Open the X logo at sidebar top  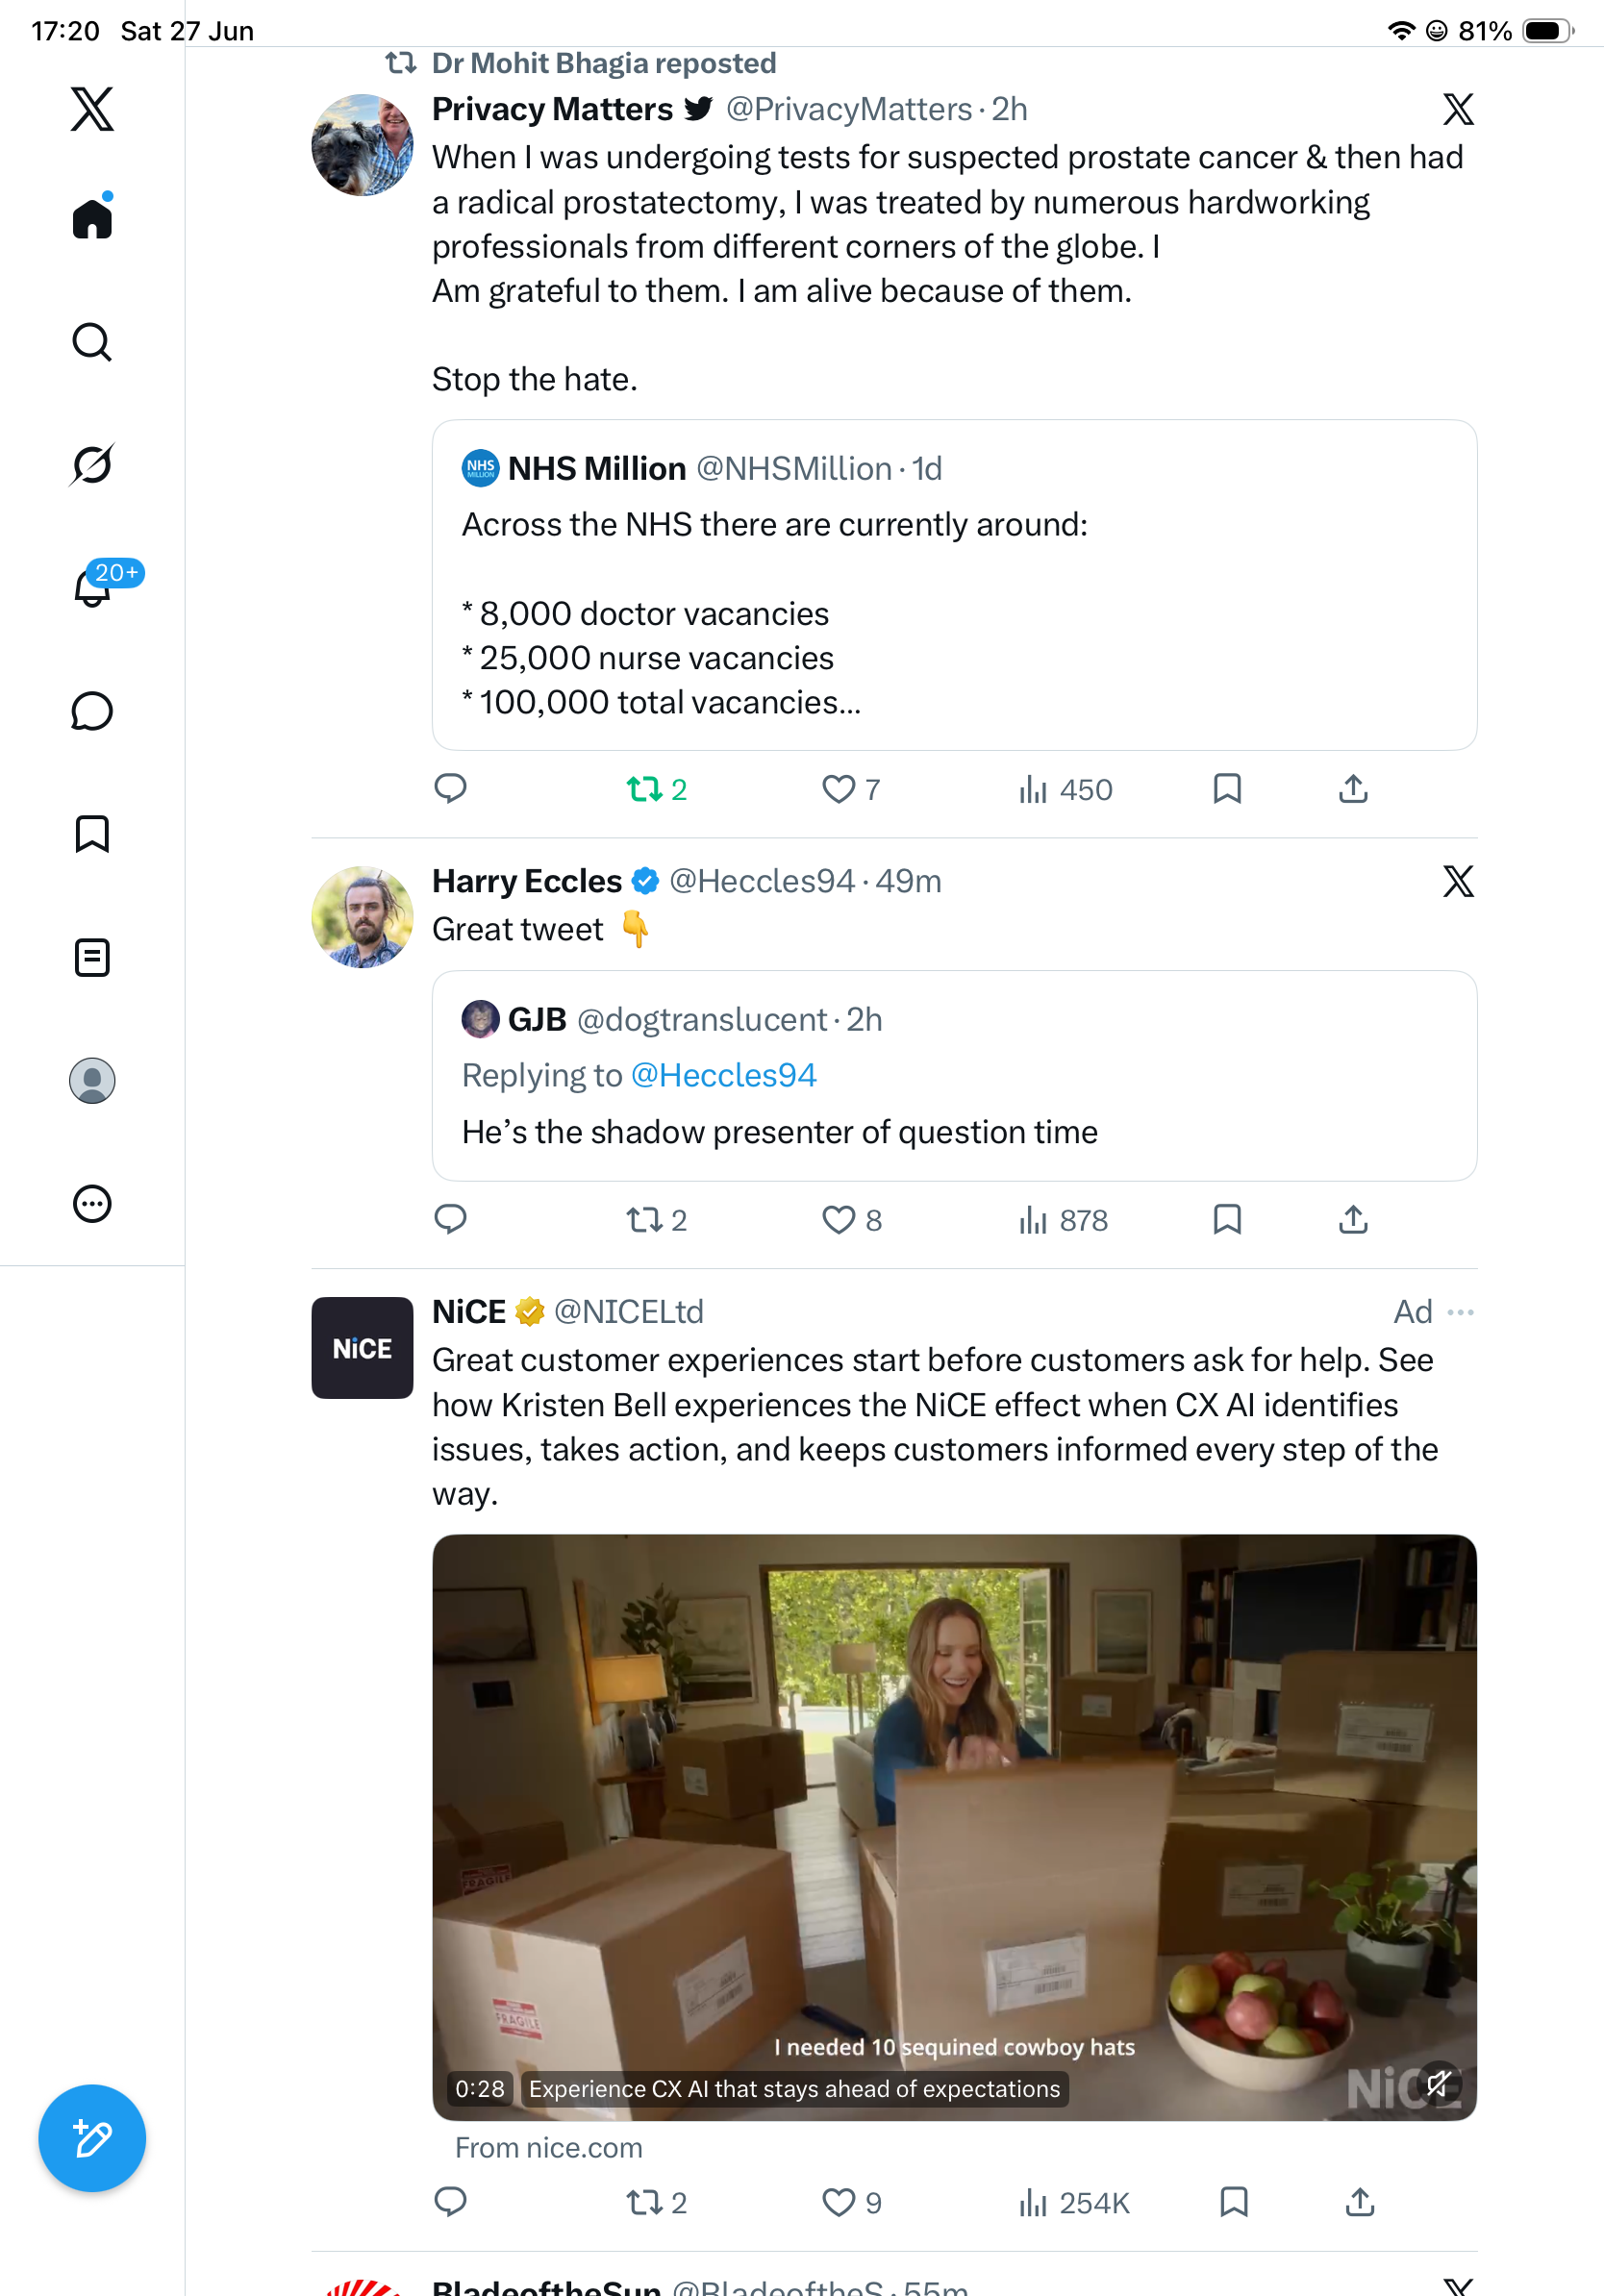click(92, 109)
